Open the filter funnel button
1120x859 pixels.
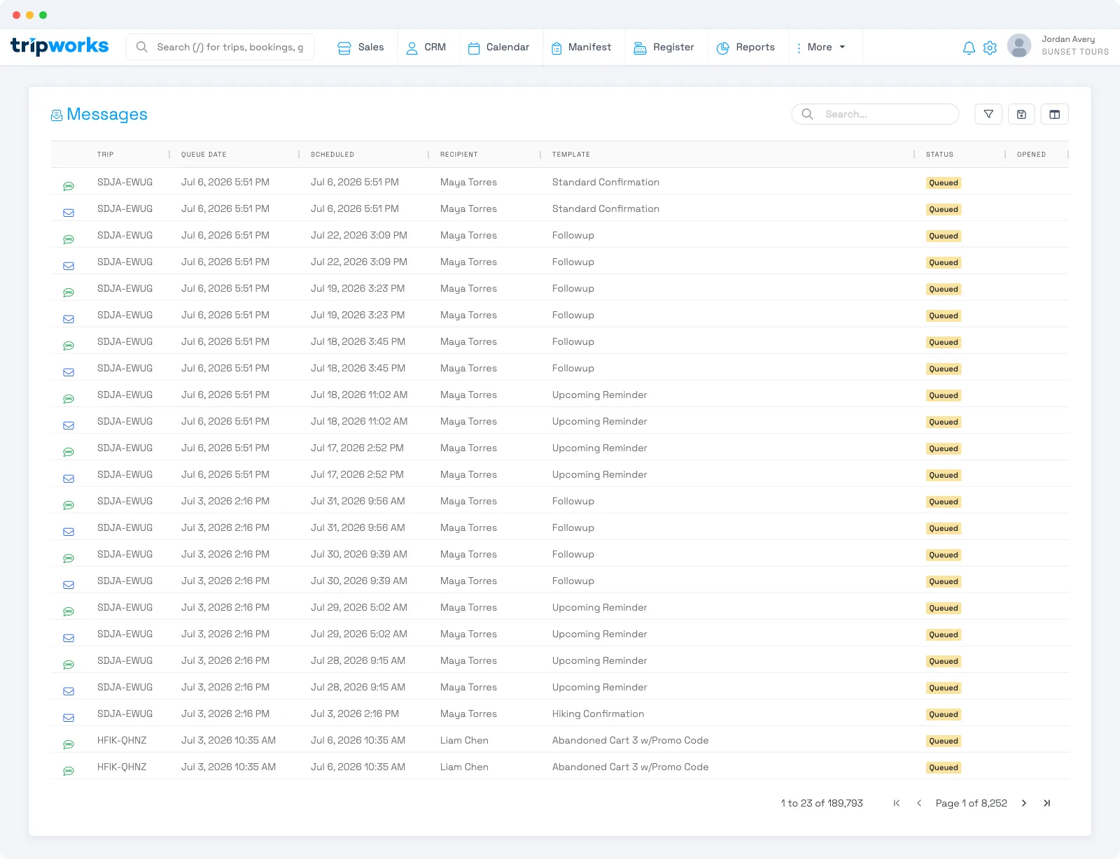988,114
